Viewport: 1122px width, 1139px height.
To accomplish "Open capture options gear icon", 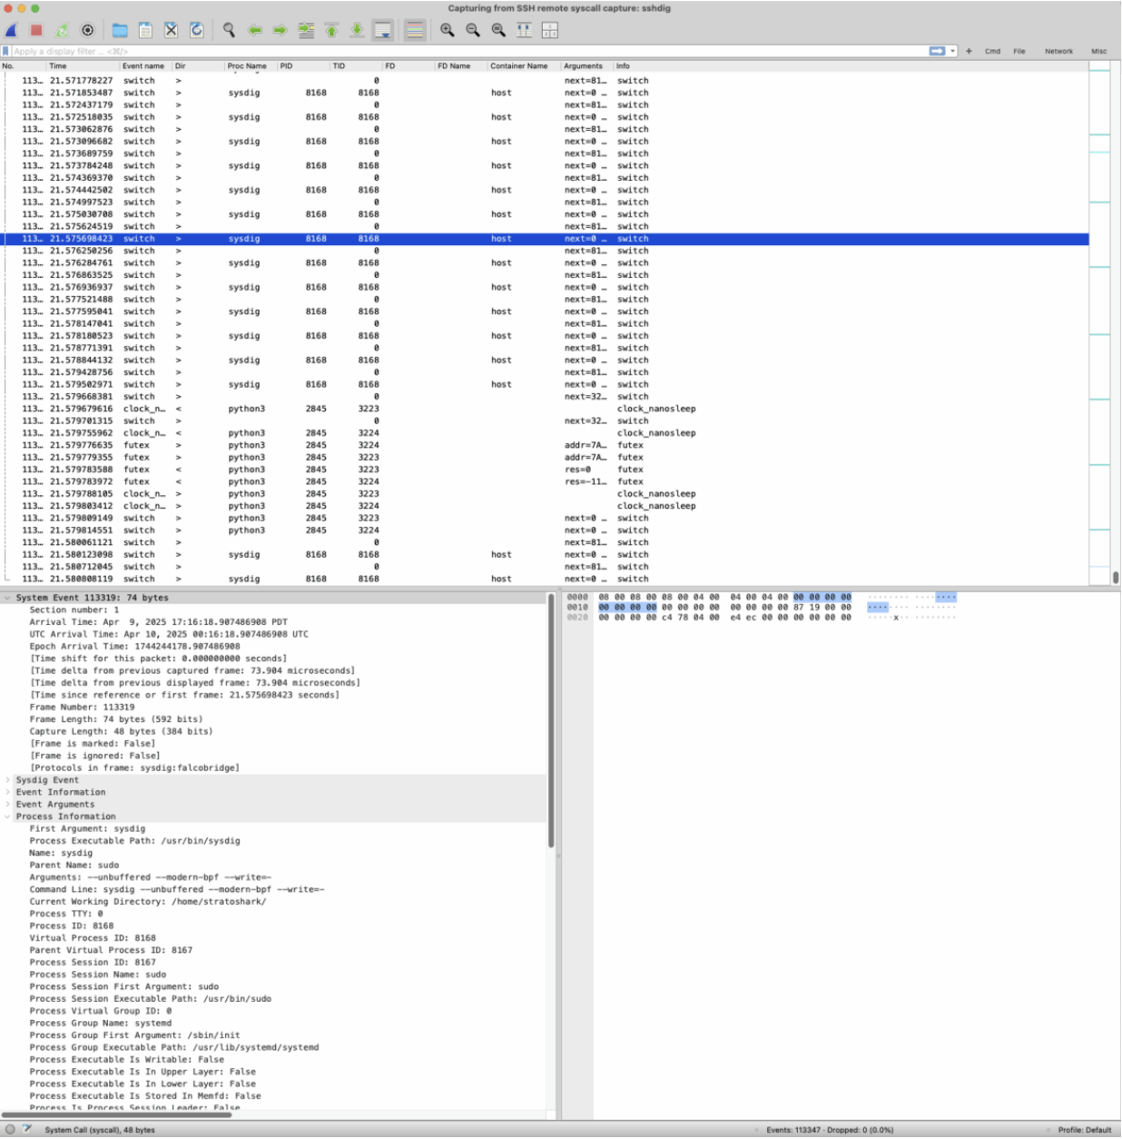I will (x=87, y=31).
